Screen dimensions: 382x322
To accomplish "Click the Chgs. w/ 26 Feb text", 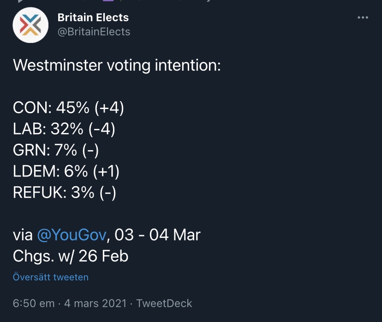I will coord(71,256).
